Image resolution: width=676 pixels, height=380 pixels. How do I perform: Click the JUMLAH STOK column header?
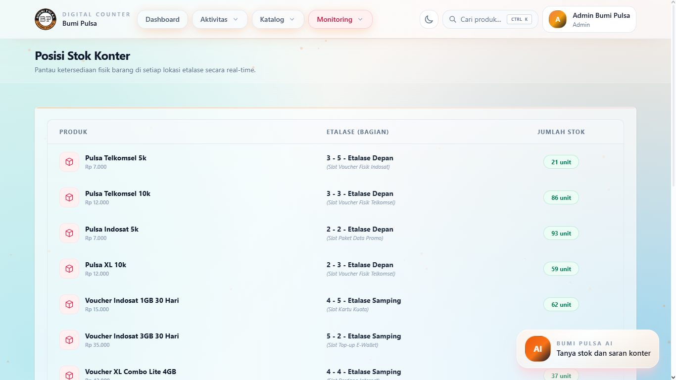click(561, 132)
